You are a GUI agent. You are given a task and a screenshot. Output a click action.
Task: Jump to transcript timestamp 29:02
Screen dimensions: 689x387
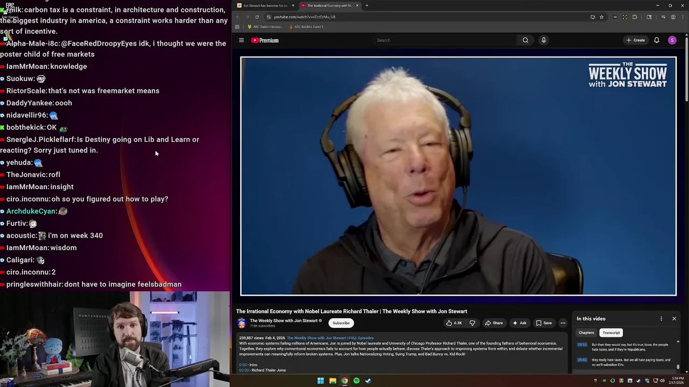pos(582,360)
